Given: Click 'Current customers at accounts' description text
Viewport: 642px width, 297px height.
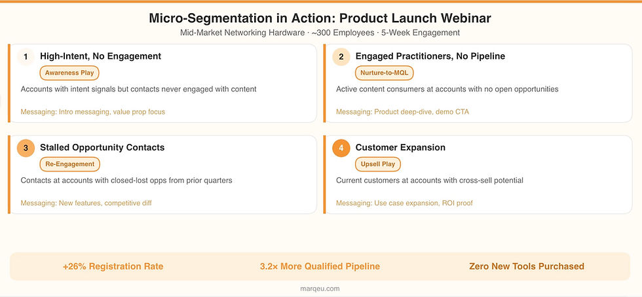Looking at the screenshot, I should pos(430,180).
